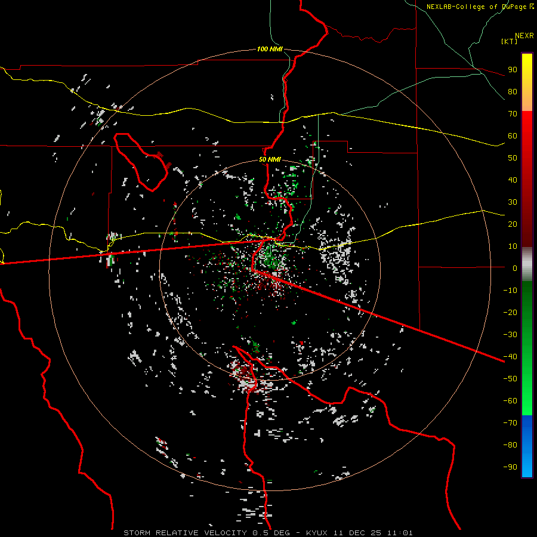The height and width of the screenshot is (537, 537).
Task: Click the 70 value on velocity scale
Action: [x=513, y=114]
